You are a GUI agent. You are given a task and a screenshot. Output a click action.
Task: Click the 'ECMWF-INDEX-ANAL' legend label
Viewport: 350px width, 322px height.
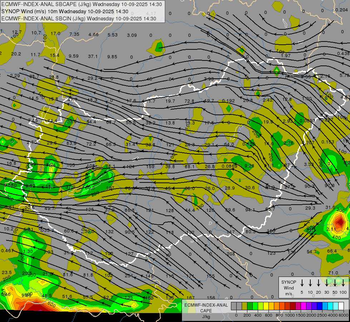click(x=206, y=305)
